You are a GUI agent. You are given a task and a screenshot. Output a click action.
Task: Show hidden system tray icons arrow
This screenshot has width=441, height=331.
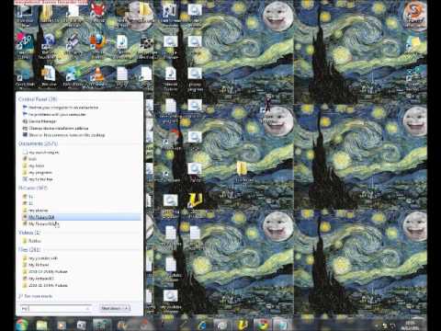click(x=377, y=325)
